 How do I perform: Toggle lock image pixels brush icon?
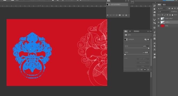tap(165, 15)
